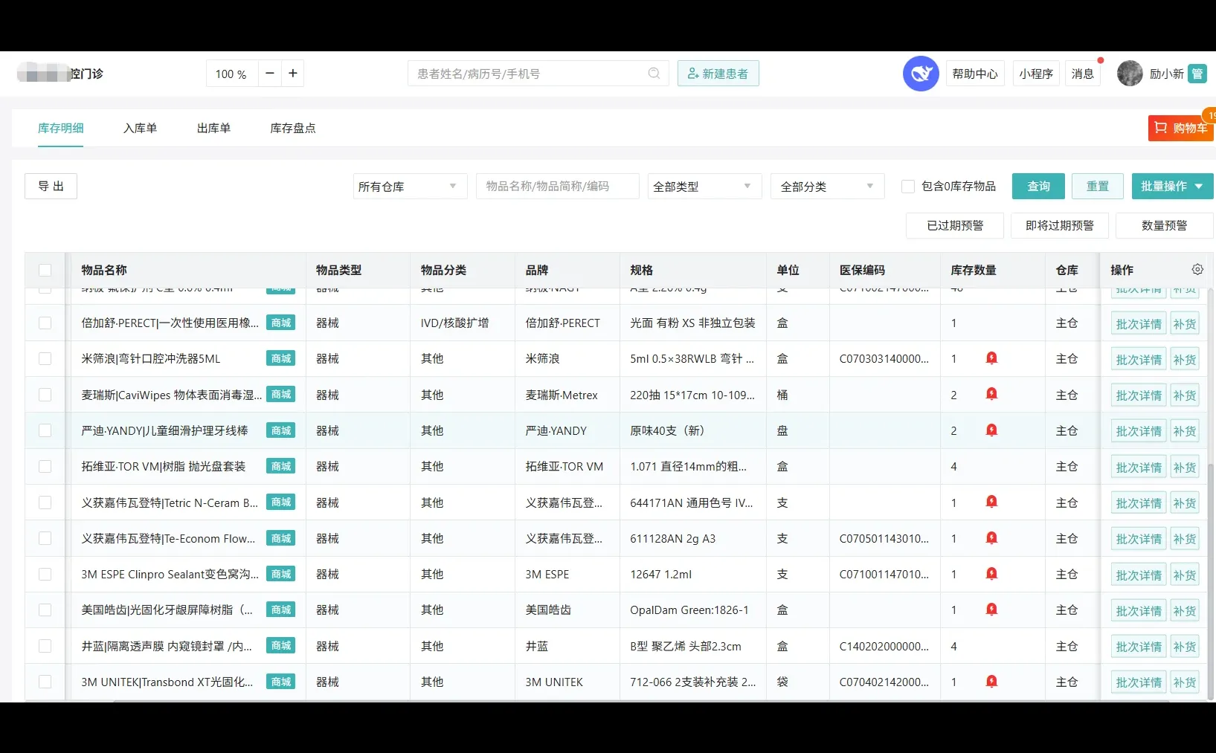The image size is (1216, 753).
Task: Select the checkbox on 严迪·YANDY牙线棒 row
Action: point(45,430)
